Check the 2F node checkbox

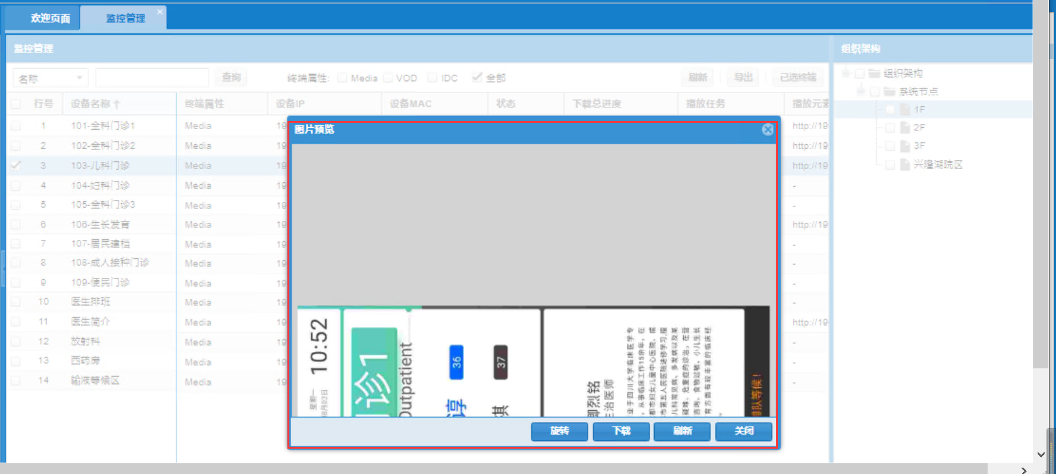[890, 128]
